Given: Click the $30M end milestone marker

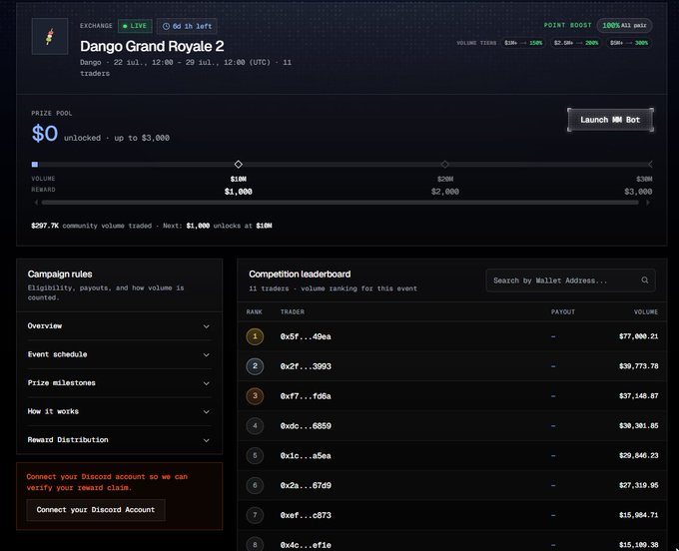Looking at the screenshot, I should point(650,164).
